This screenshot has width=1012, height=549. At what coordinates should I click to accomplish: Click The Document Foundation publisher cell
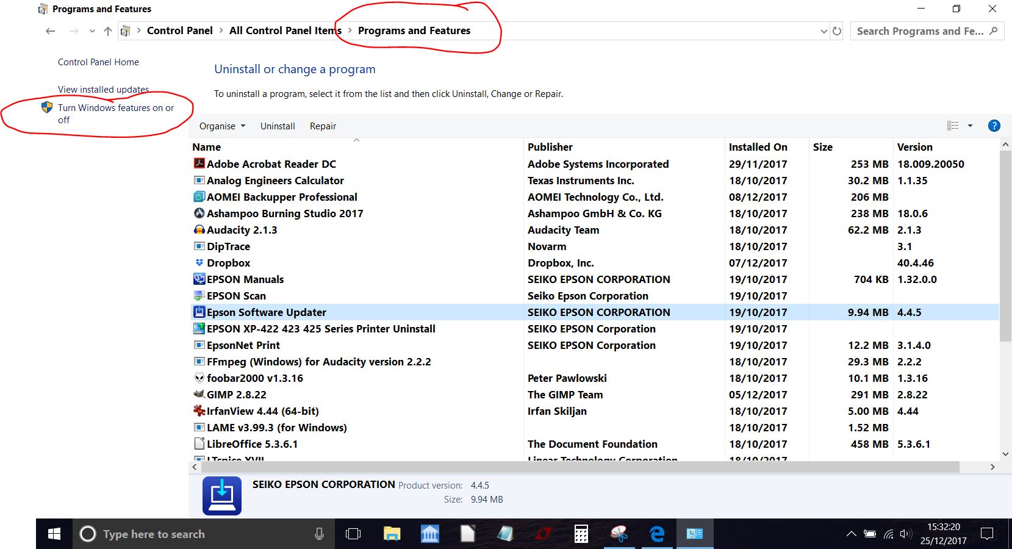592,443
